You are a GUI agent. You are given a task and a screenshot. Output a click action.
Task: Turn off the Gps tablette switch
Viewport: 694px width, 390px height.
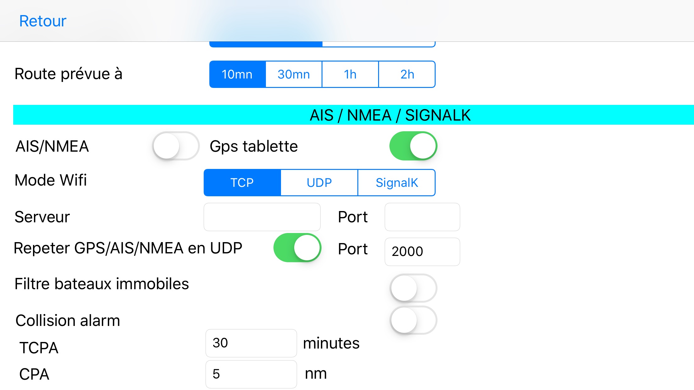point(413,146)
